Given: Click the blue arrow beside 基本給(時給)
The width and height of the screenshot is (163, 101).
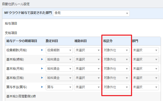Looking at the screenshot, I should (42, 59).
